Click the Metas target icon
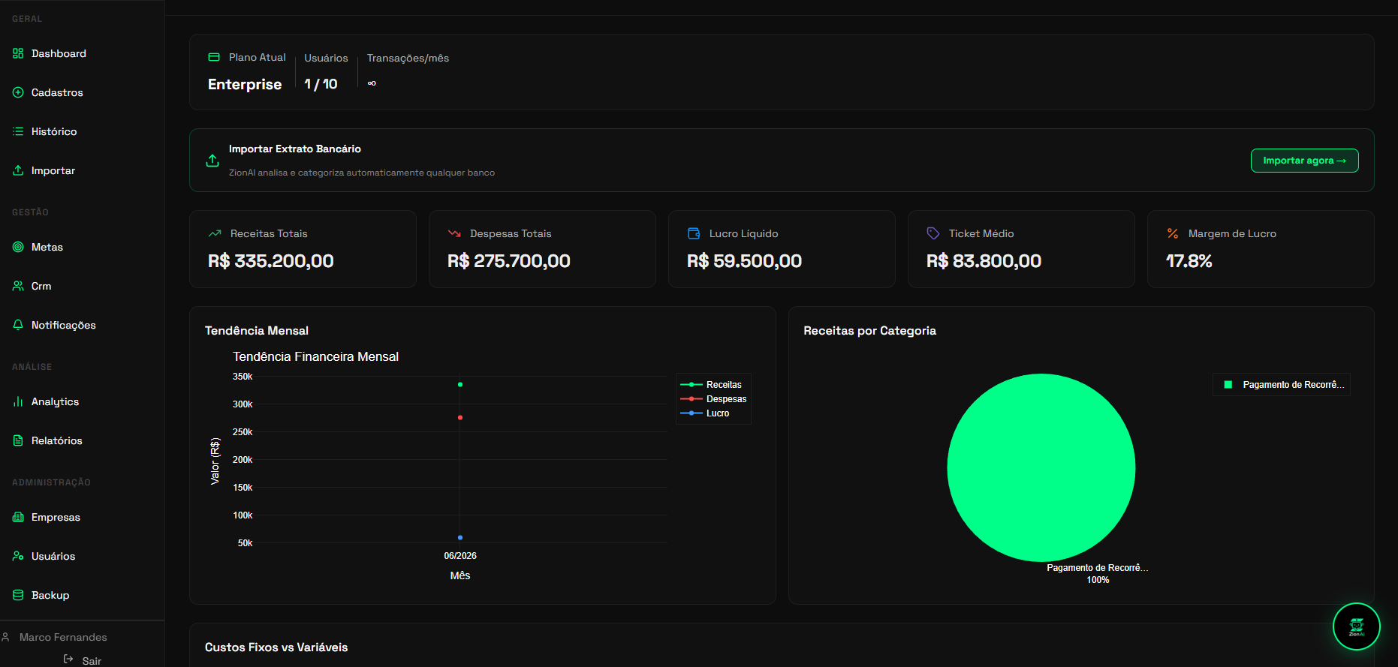 coord(18,247)
